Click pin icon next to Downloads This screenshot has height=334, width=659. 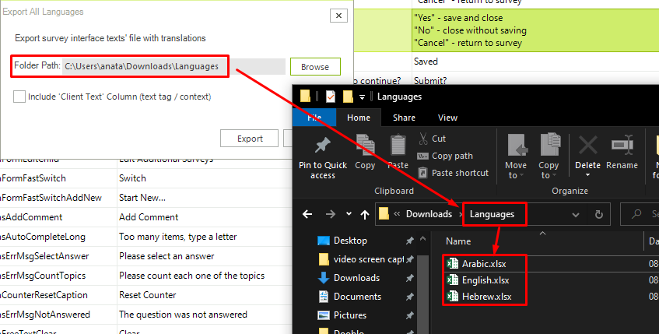click(x=409, y=278)
